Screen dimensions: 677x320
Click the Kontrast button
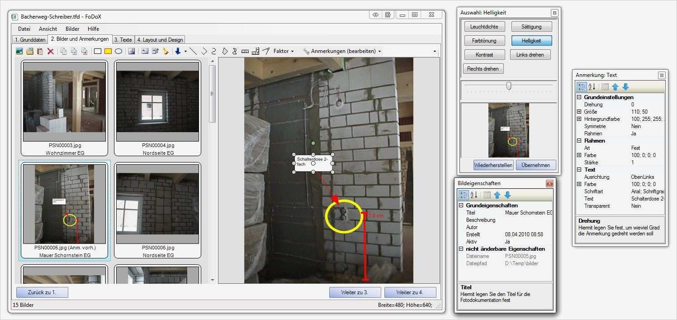pyautogui.click(x=484, y=55)
